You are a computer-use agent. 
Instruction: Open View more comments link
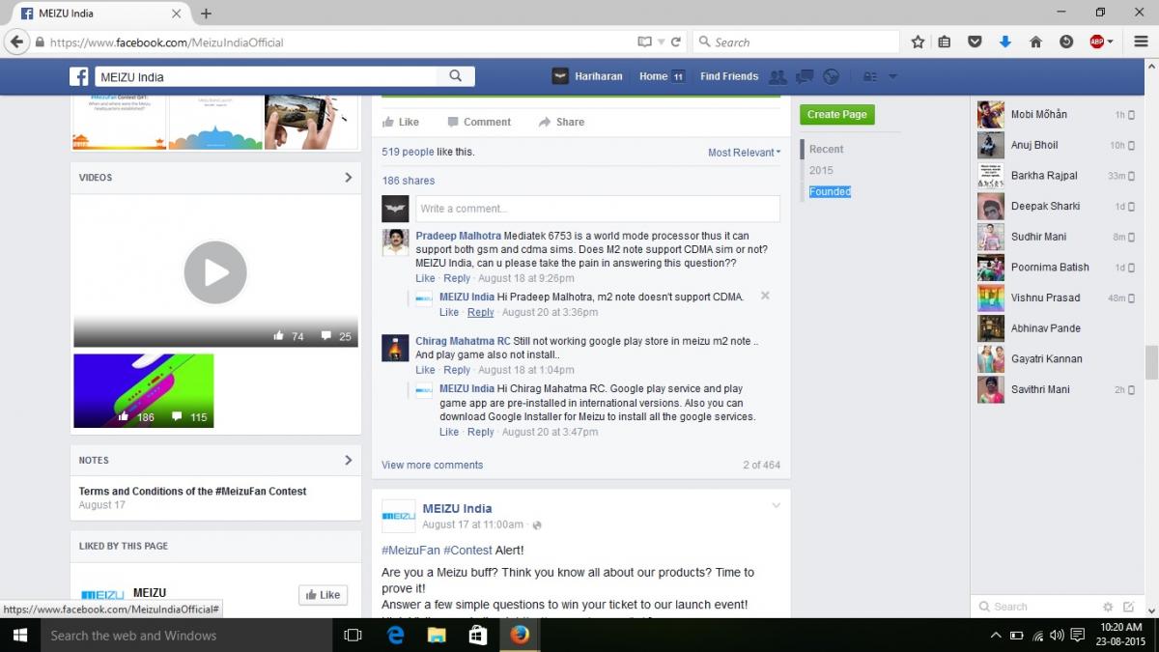pyautogui.click(x=432, y=466)
